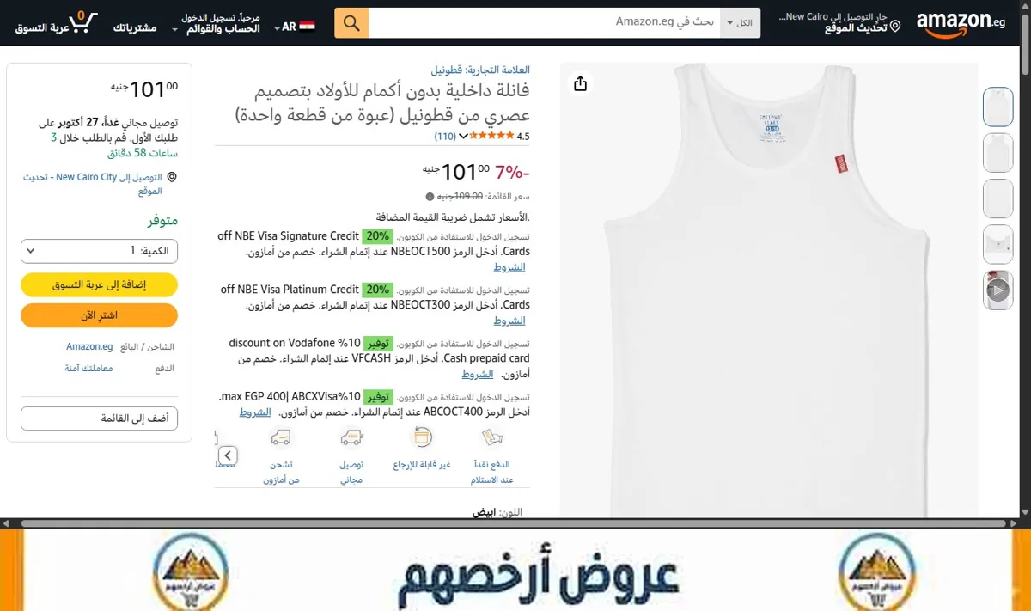Click the non-returnable box icon
The height and width of the screenshot is (611, 1031).
(x=422, y=438)
